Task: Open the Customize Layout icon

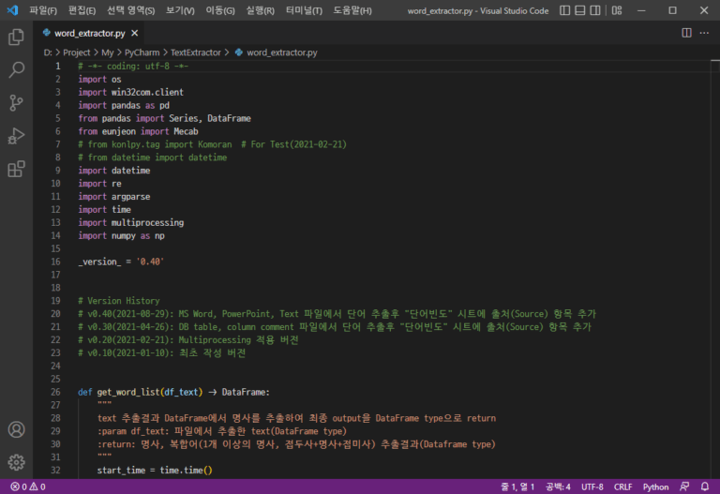Action: (617, 10)
